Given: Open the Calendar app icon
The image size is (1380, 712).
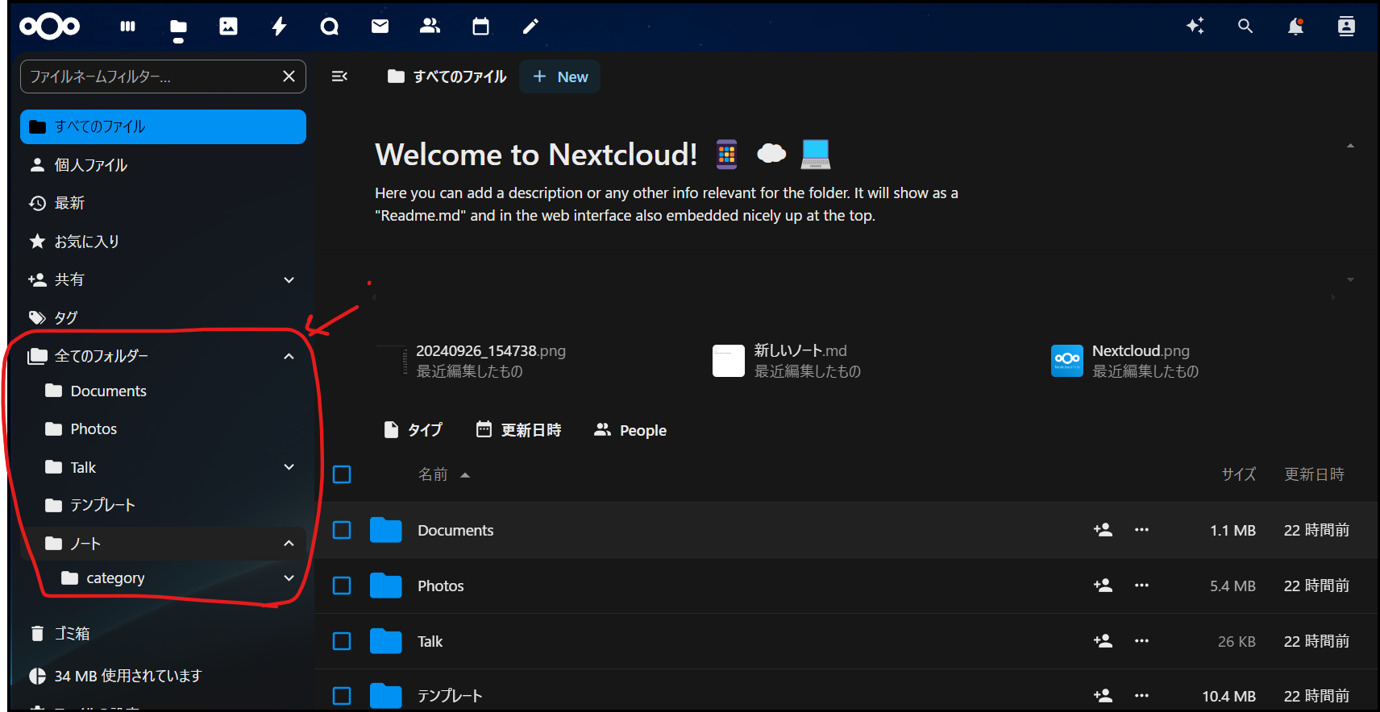Looking at the screenshot, I should click(x=480, y=27).
